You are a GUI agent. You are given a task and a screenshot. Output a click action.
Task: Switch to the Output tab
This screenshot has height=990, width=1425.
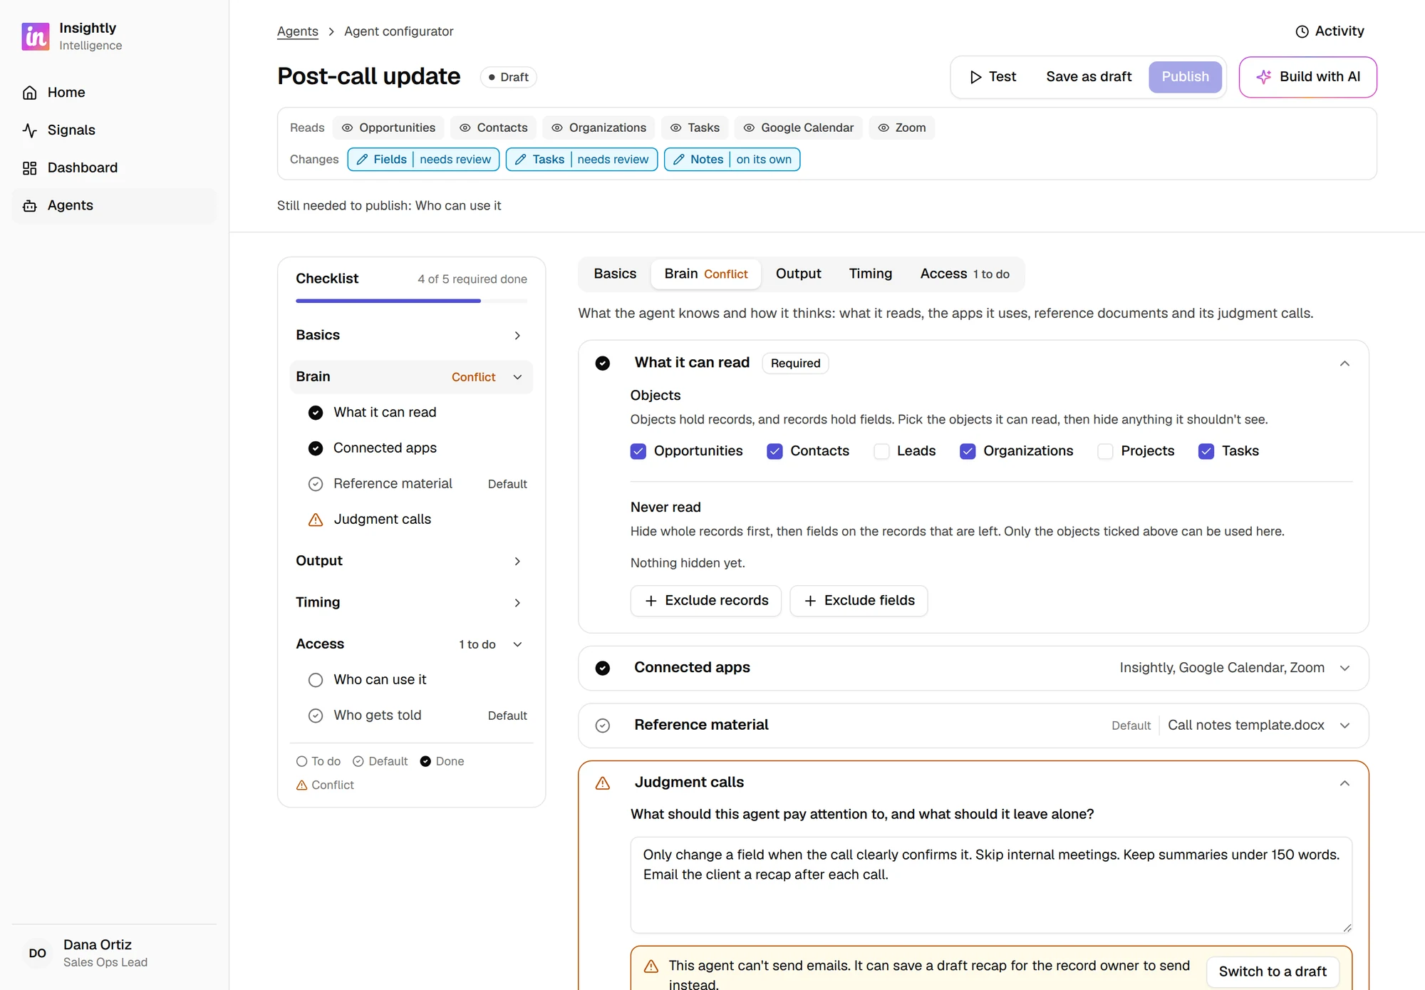click(798, 274)
